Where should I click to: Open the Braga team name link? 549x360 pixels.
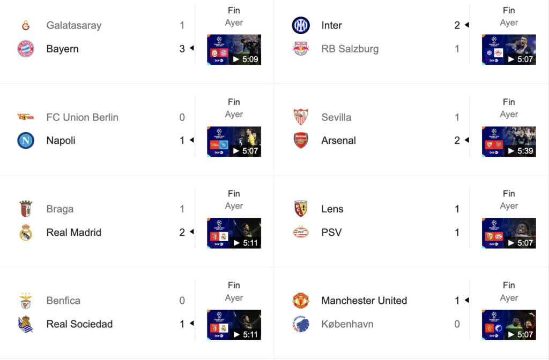60,209
